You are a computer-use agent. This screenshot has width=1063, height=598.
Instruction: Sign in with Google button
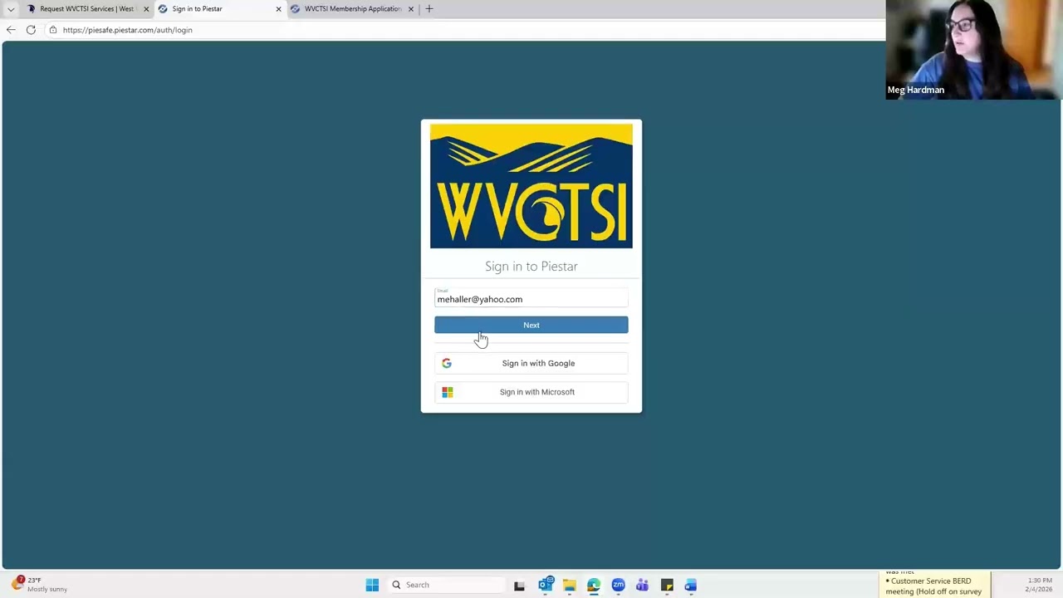click(531, 363)
